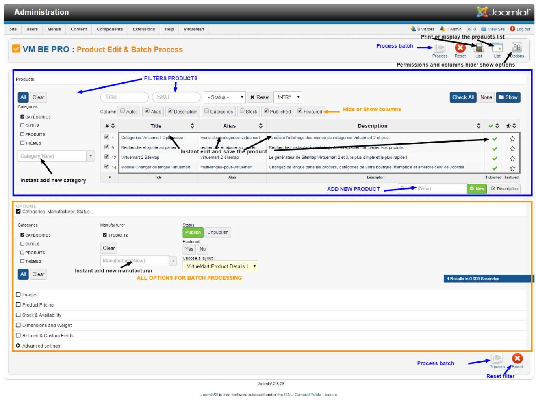Toggle featured star for Module Changer de langue
This screenshot has width=536, height=406.
click(512, 168)
